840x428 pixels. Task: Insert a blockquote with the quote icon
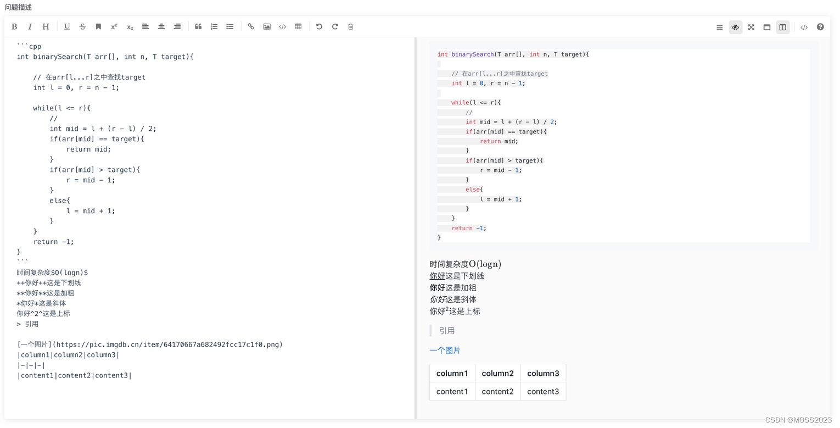198,26
